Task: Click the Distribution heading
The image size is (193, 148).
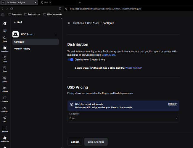Action: pos(78,44)
